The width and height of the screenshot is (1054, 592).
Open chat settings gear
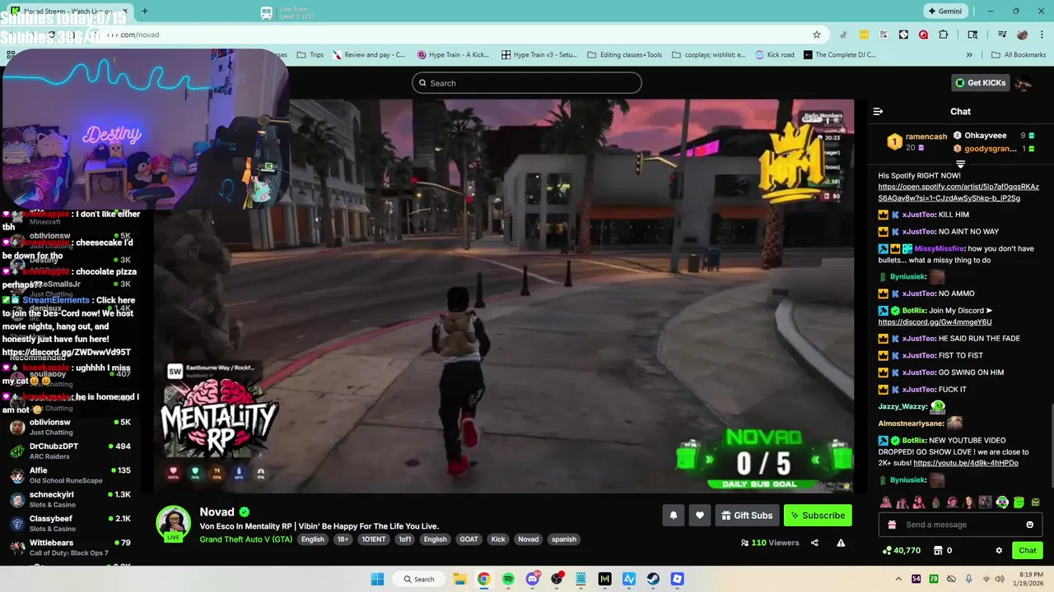(x=999, y=550)
